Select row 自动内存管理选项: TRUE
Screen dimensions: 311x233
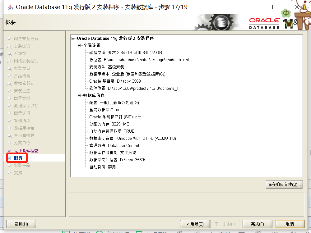click(112, 131)
